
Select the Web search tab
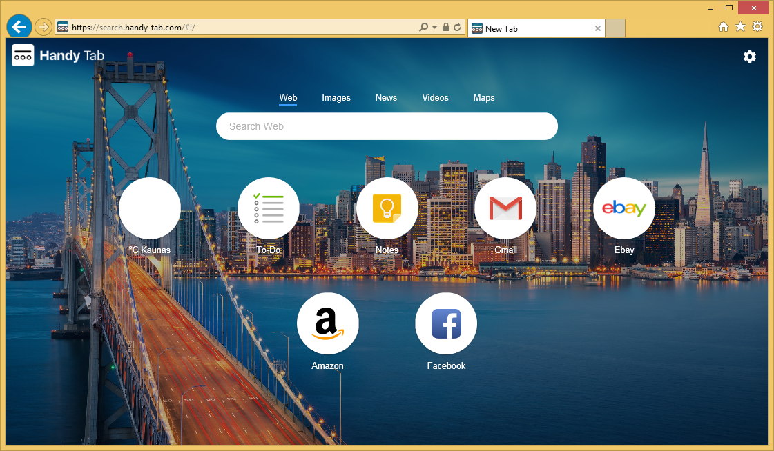pyautogui.click(x=288, y=98)
